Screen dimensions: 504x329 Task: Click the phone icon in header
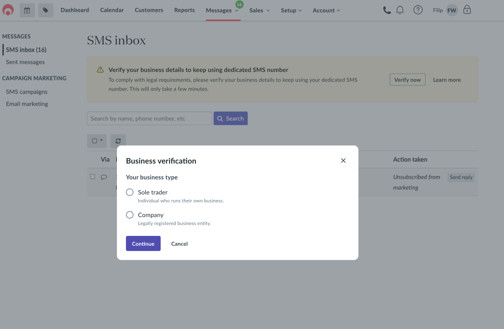(387, 10)
